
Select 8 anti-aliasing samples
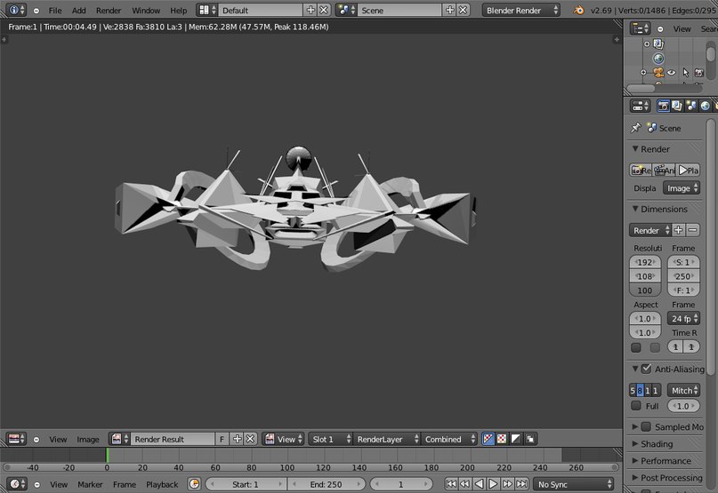[x=641, y=391]
